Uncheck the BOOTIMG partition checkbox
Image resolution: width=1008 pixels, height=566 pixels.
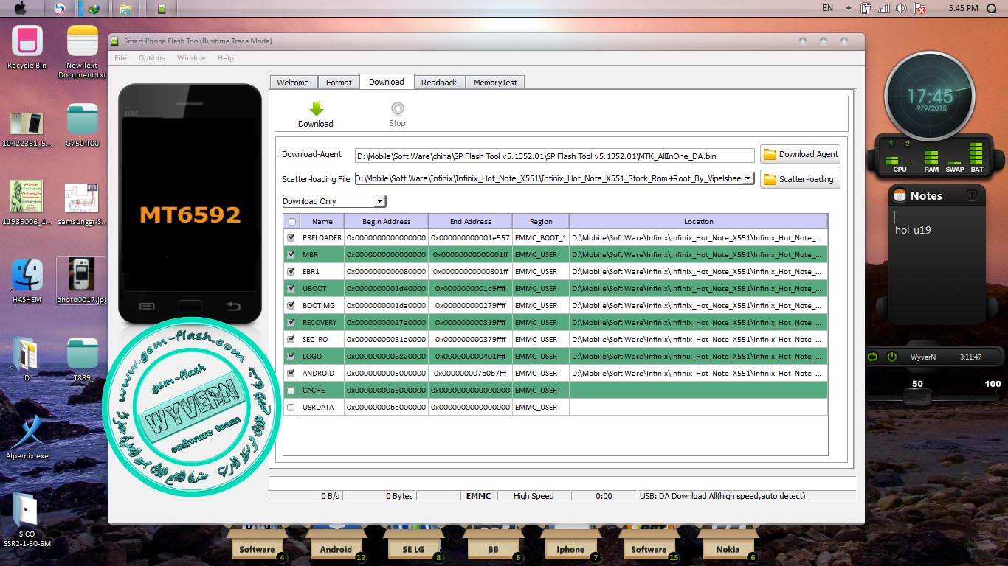(x=291, y=305)
